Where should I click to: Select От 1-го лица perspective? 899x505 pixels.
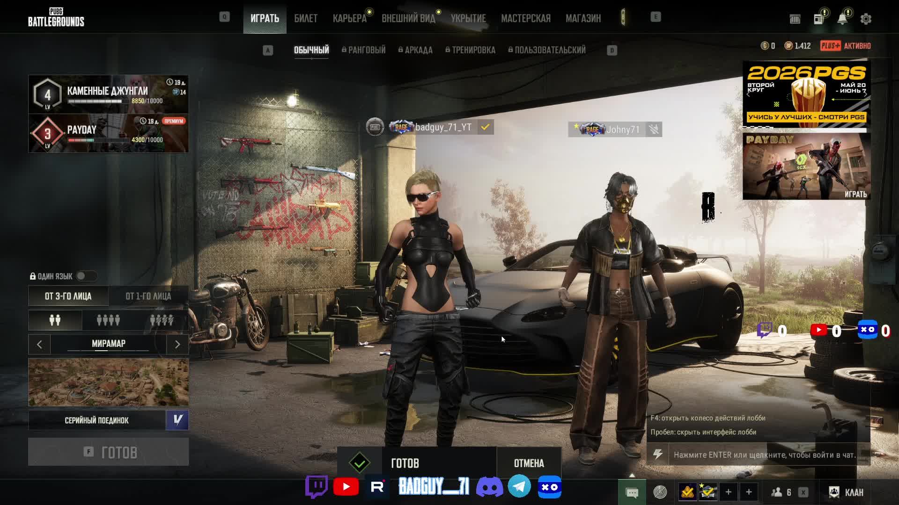(x=148, y=296)
